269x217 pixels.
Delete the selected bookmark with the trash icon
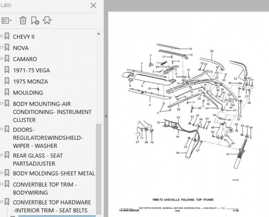pos(23,21)
